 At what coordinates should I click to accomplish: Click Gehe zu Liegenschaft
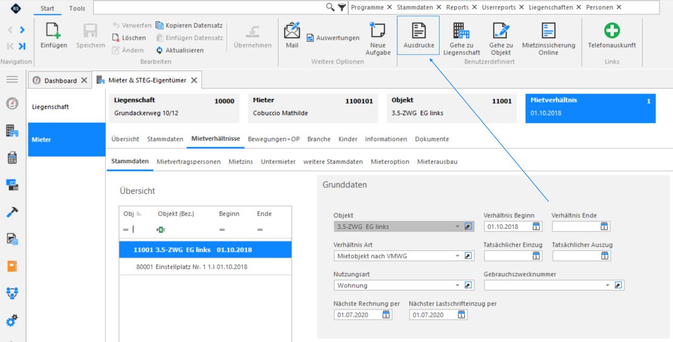462,39
